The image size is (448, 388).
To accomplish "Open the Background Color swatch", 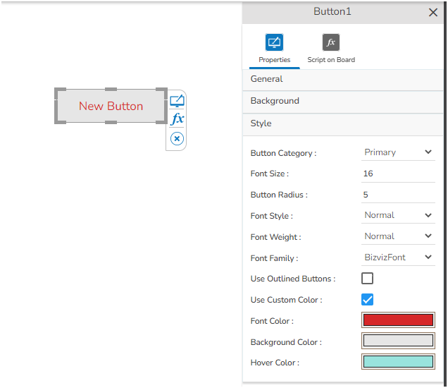I will (398, 341).
